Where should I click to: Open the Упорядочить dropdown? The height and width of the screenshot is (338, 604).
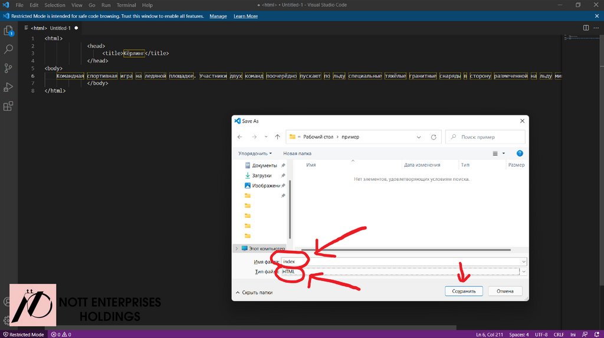click(x=255, y=153)
